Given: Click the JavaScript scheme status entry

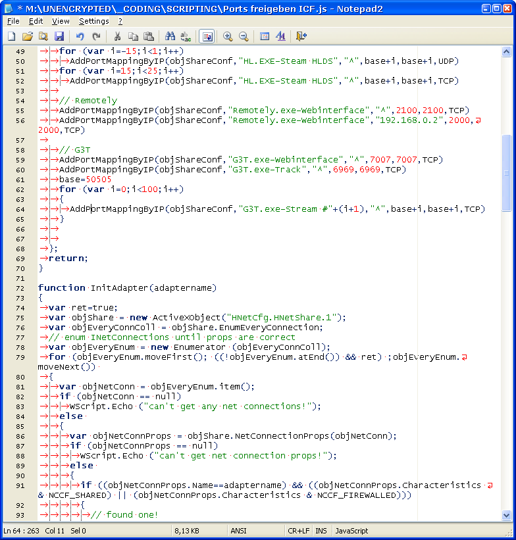Looking at the screenshot, I should point(351,531).
